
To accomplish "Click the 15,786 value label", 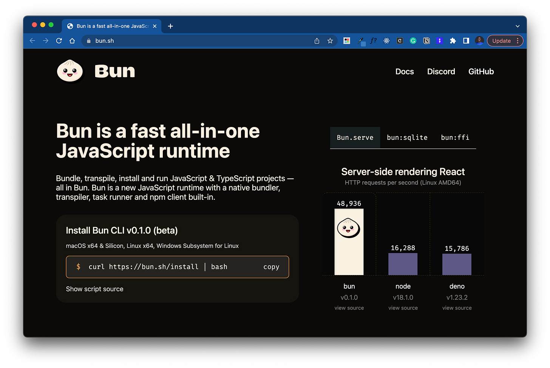I will click(457, 249).
